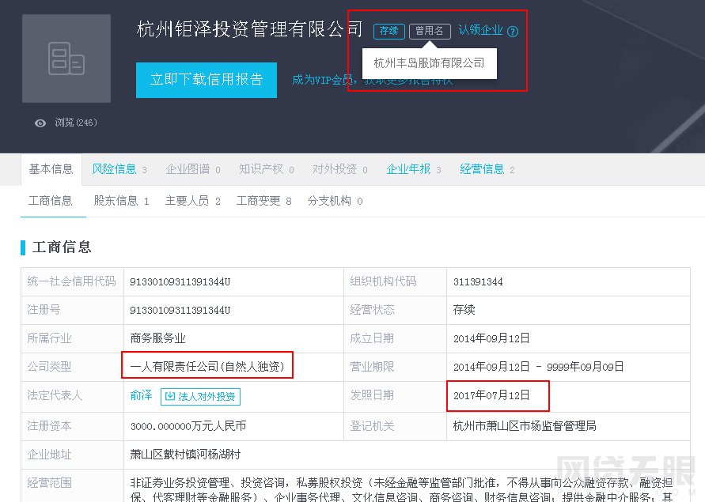Click the 杭州丰岛服饰有限公司 former name tooltip
This screenshot has height=502, width=705.
[429, 63]
